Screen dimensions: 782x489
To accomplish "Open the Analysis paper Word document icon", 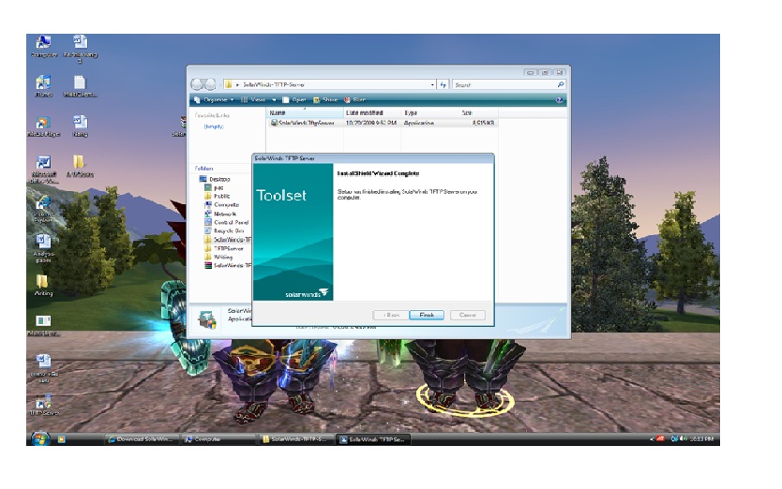I will (x=44, y=248).
